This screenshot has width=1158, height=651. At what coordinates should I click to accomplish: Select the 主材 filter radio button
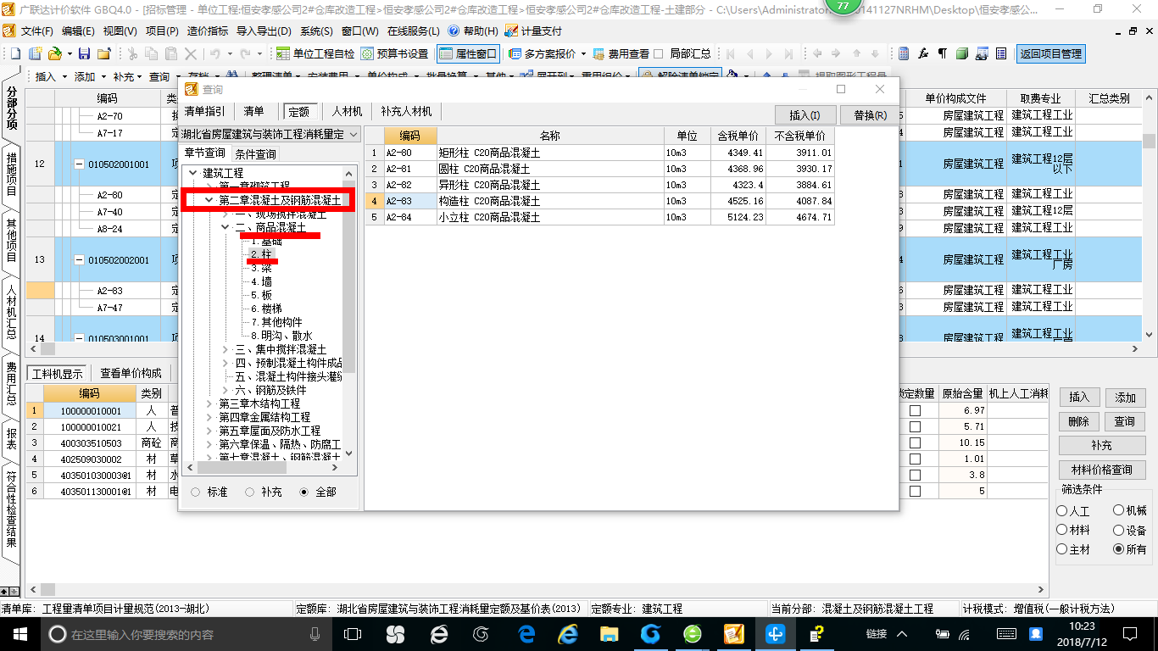coord(1062,549)
